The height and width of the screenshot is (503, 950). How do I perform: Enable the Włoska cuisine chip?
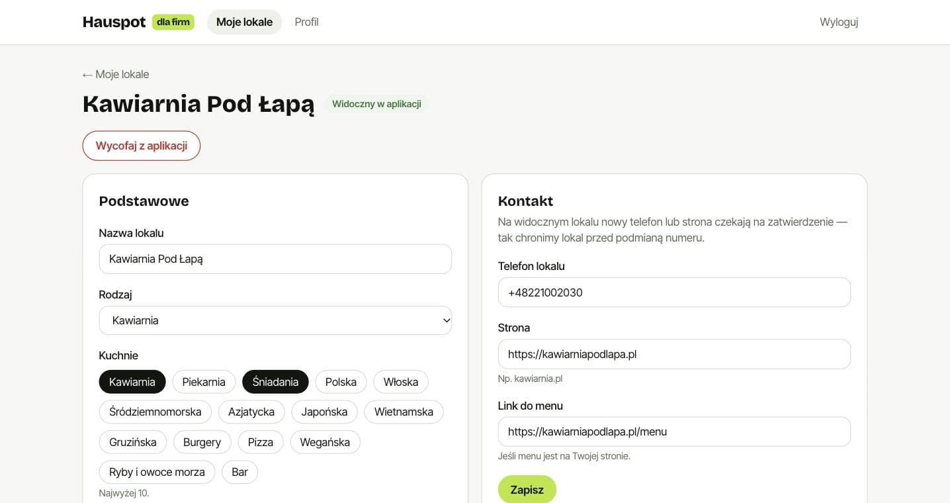pos(401,382)
